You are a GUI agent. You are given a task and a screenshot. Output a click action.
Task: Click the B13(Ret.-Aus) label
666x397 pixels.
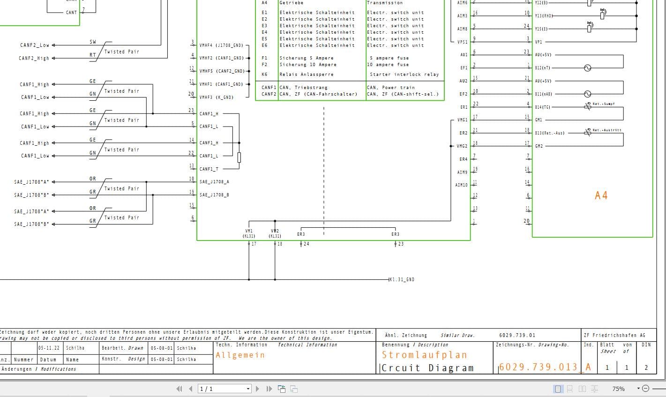550,133
